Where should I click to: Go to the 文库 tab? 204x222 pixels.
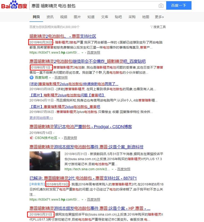click(105, 17)
